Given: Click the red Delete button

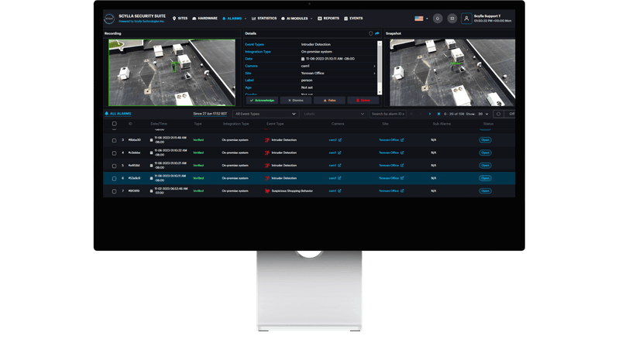Looking at the screenshot, I should [x=363, y=101].
